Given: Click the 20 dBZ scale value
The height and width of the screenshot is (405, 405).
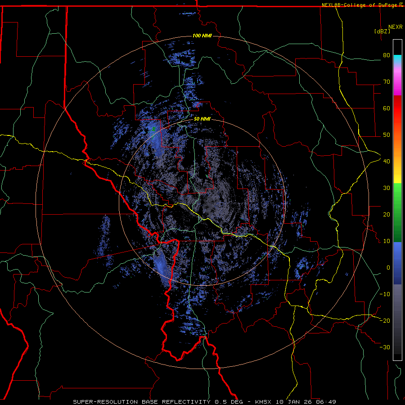Looking at the screenshot, I should coord(387,215).
